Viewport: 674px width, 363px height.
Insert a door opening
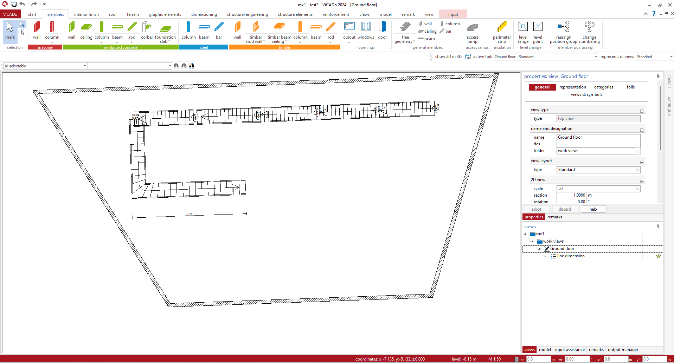382,30
